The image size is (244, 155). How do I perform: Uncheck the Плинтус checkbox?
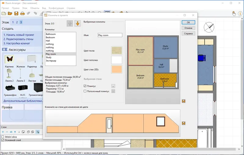[x=85, y=86]
